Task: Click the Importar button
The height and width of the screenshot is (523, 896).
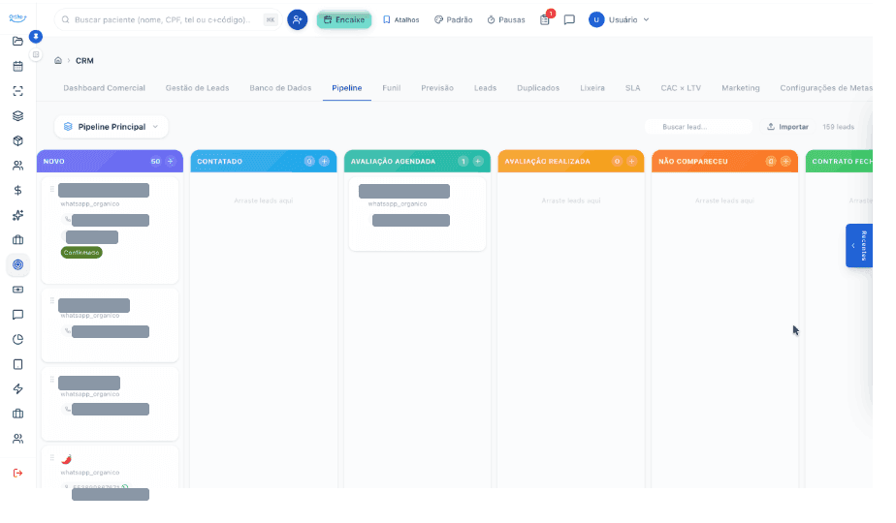Action: [x=788, y=127]
